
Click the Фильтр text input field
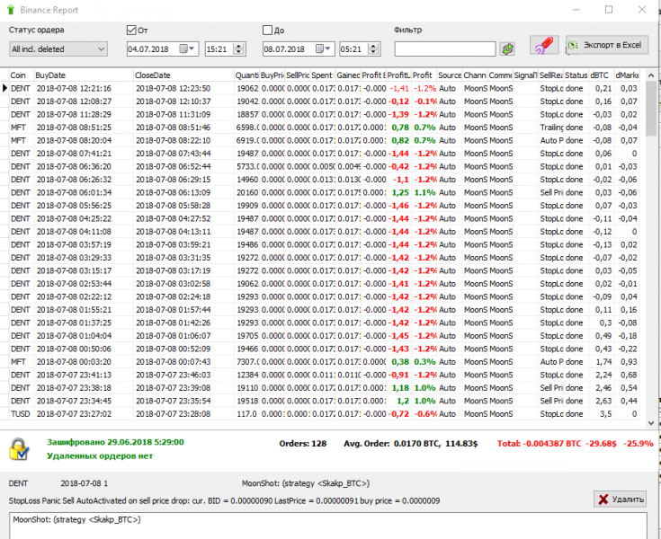pyautogui.click(x=445, y=49)
